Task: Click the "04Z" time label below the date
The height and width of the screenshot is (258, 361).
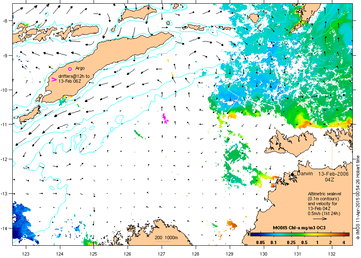Action: click(x=329, y=180)
